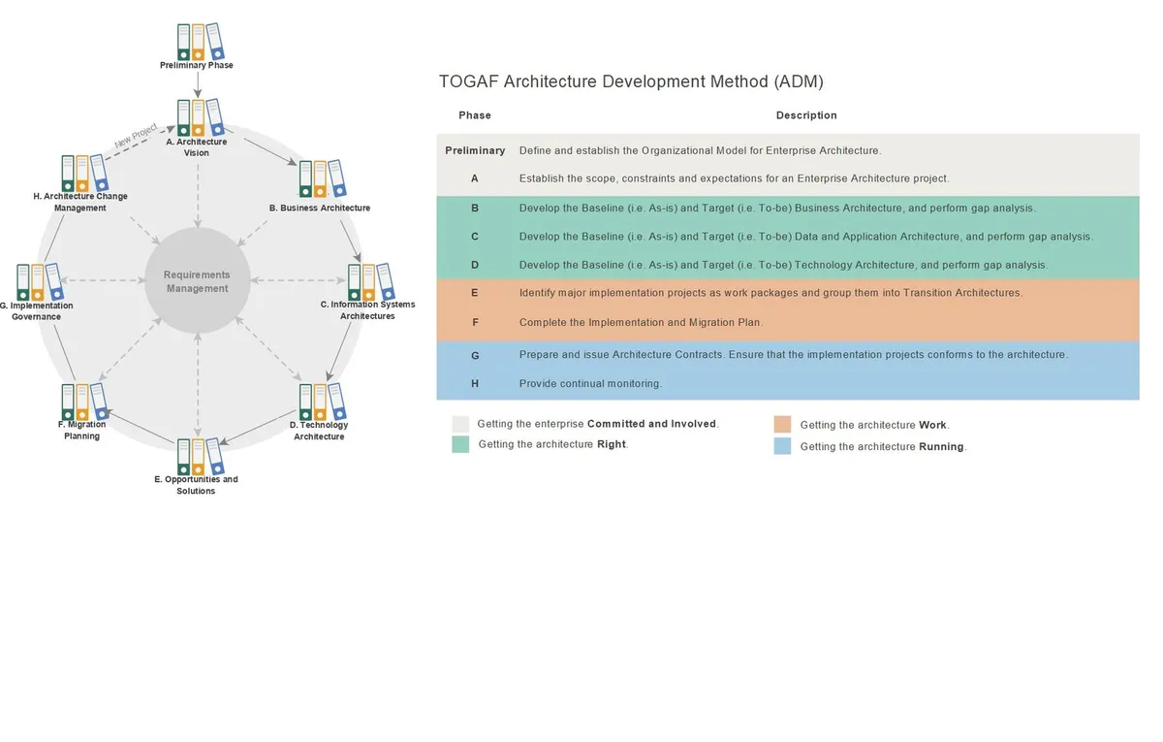Click the H. Architecture Change Management binders icon
1163x742 pixels.
84,174
